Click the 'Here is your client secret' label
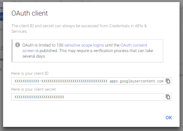 33,89
